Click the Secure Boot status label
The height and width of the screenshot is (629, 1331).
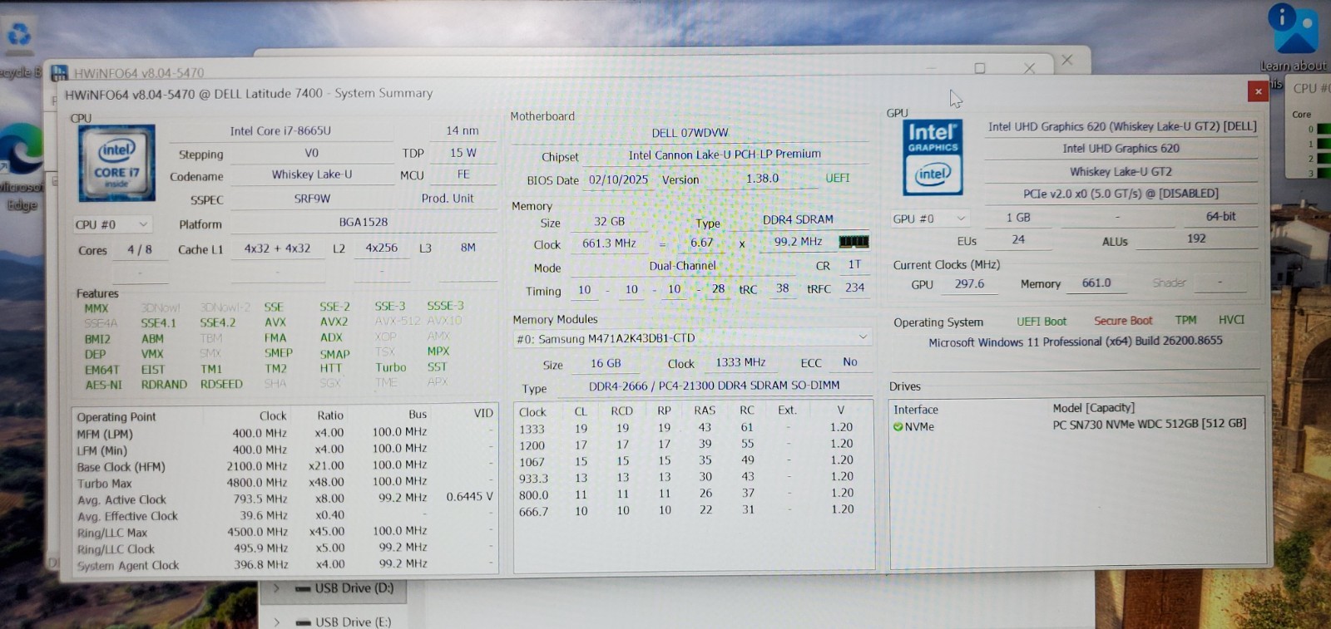tap(1123, 321)
